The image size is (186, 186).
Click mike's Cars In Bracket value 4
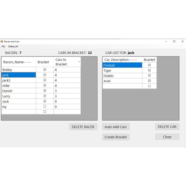tap(67, 86)
